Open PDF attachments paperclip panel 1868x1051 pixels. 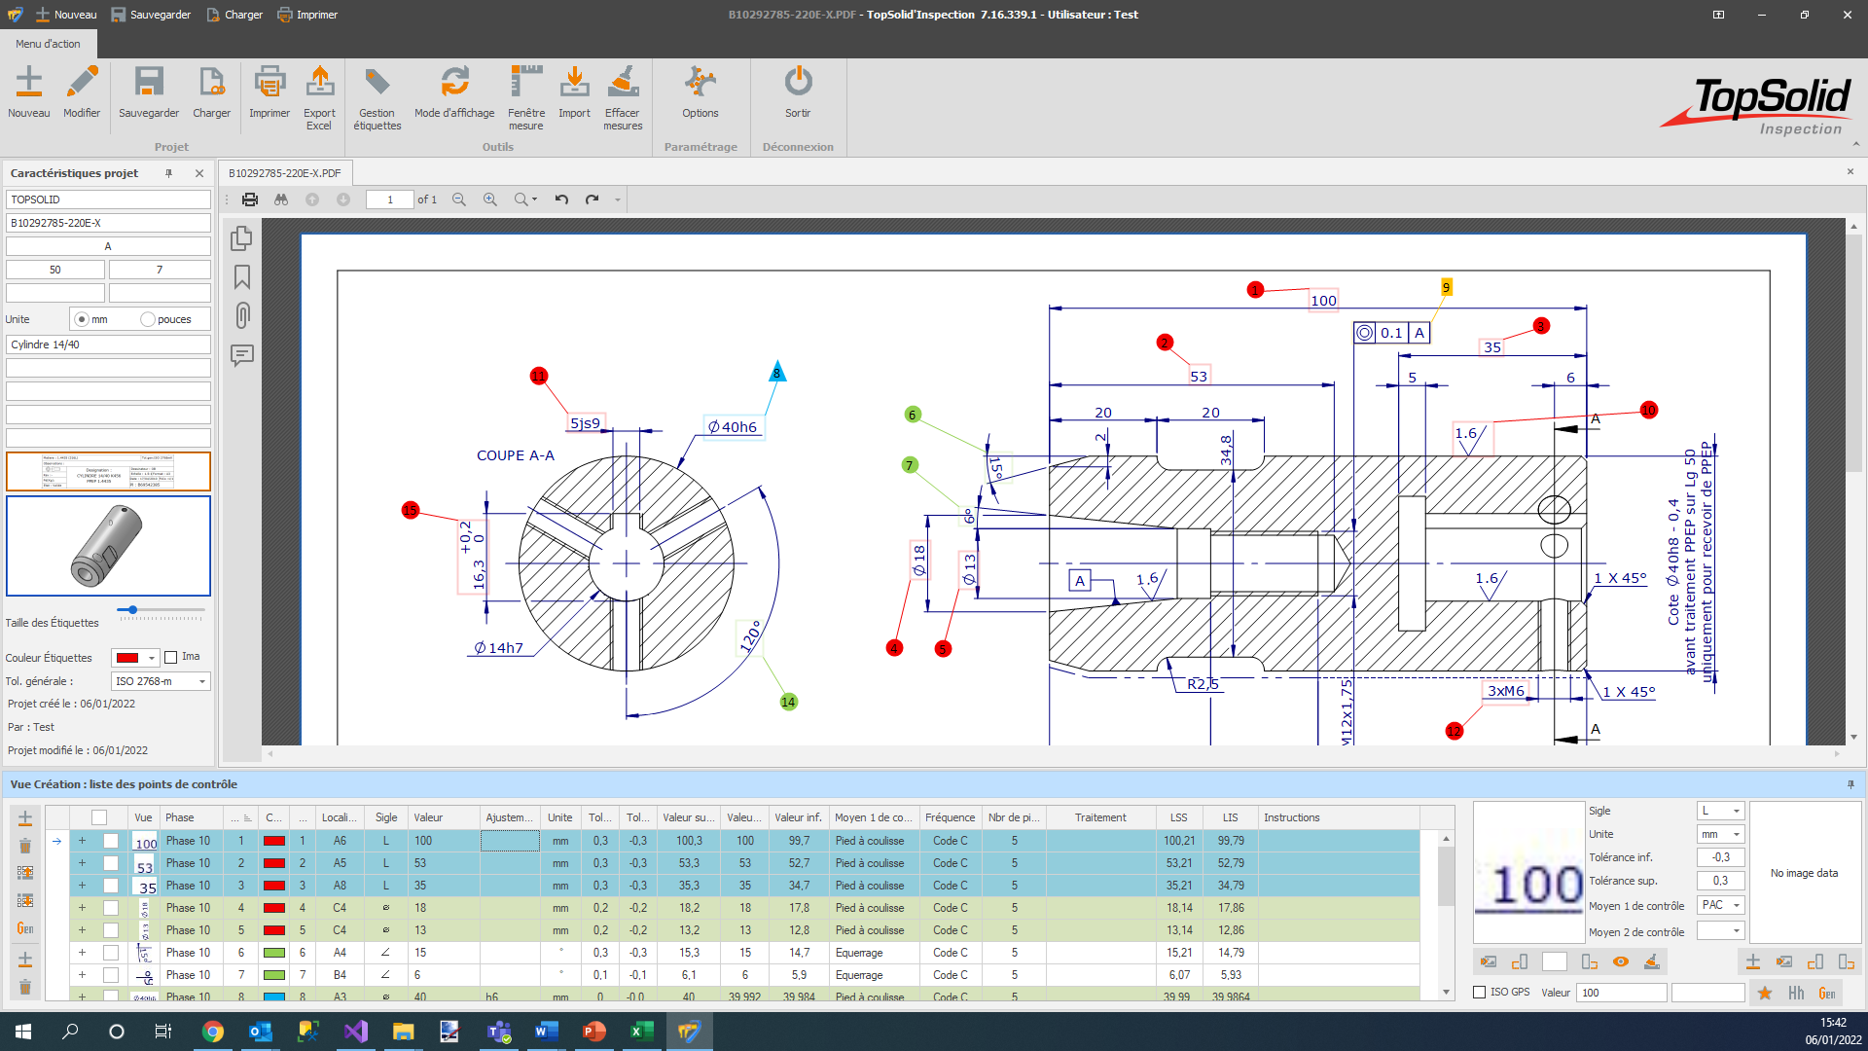(242, 315)
